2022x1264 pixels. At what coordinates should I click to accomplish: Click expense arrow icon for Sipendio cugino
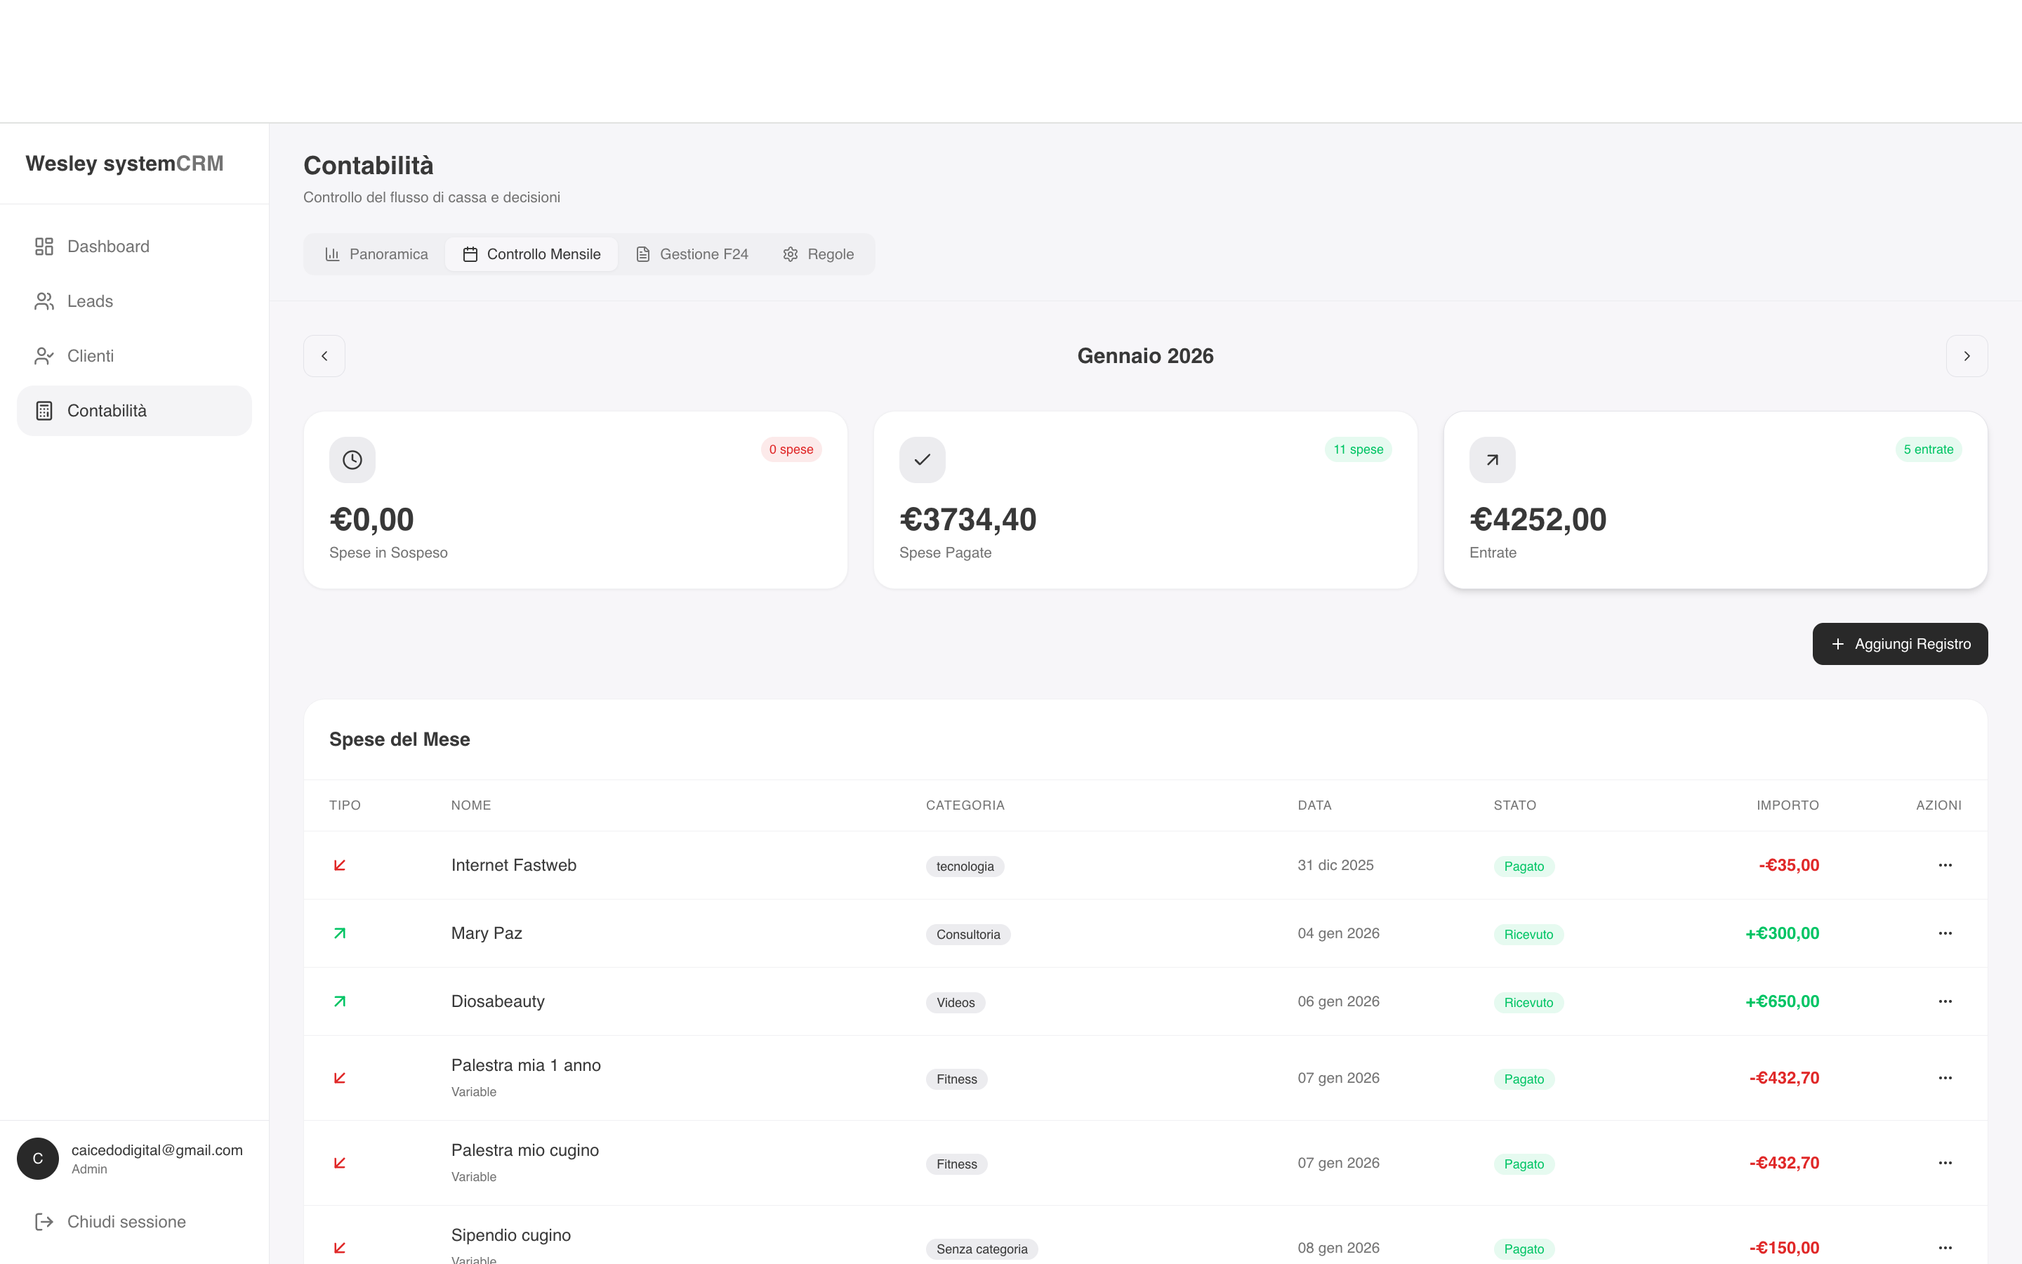(339, 1247)
